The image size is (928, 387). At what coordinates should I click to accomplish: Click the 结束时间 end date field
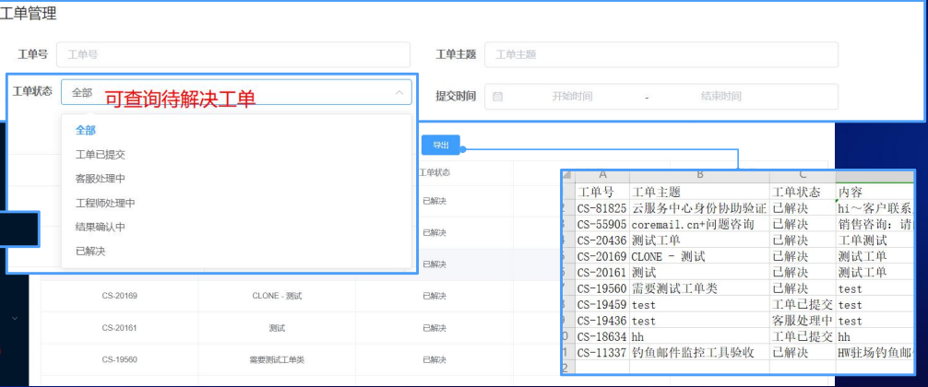720,97
